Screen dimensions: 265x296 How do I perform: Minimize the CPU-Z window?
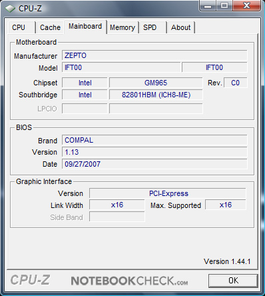pos(208,6)
